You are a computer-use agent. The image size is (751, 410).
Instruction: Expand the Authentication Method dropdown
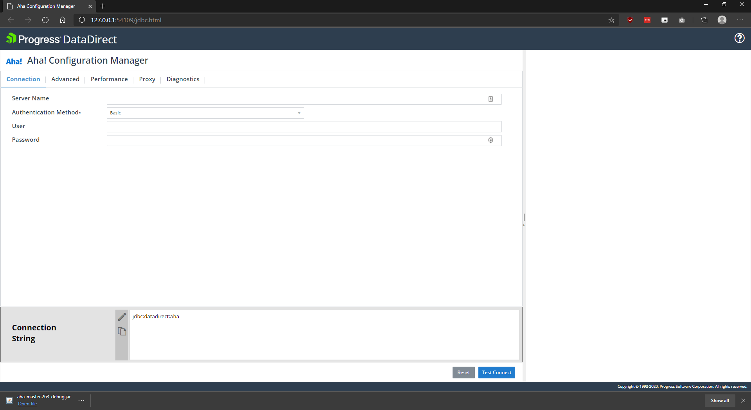(x=205, y=113)
